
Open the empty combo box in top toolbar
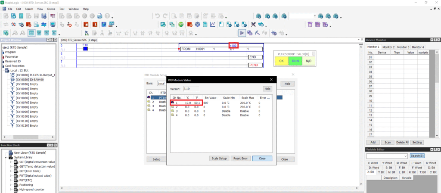303,16
